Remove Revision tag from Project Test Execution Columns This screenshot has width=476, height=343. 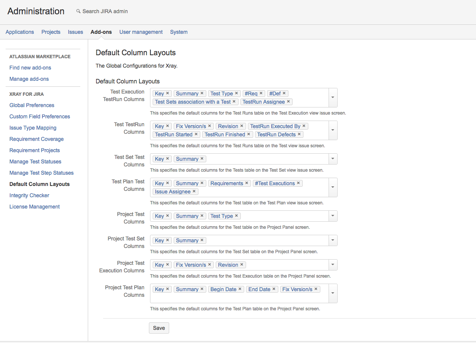pyautogui.click(x=242, y=264)
